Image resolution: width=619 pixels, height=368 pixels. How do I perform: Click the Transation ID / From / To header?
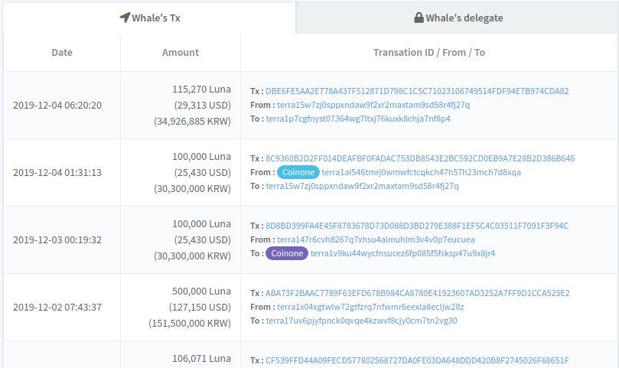(429, 53)
